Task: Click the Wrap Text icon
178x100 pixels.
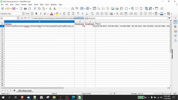Action: pyautogui.click(x=92, y=14)
